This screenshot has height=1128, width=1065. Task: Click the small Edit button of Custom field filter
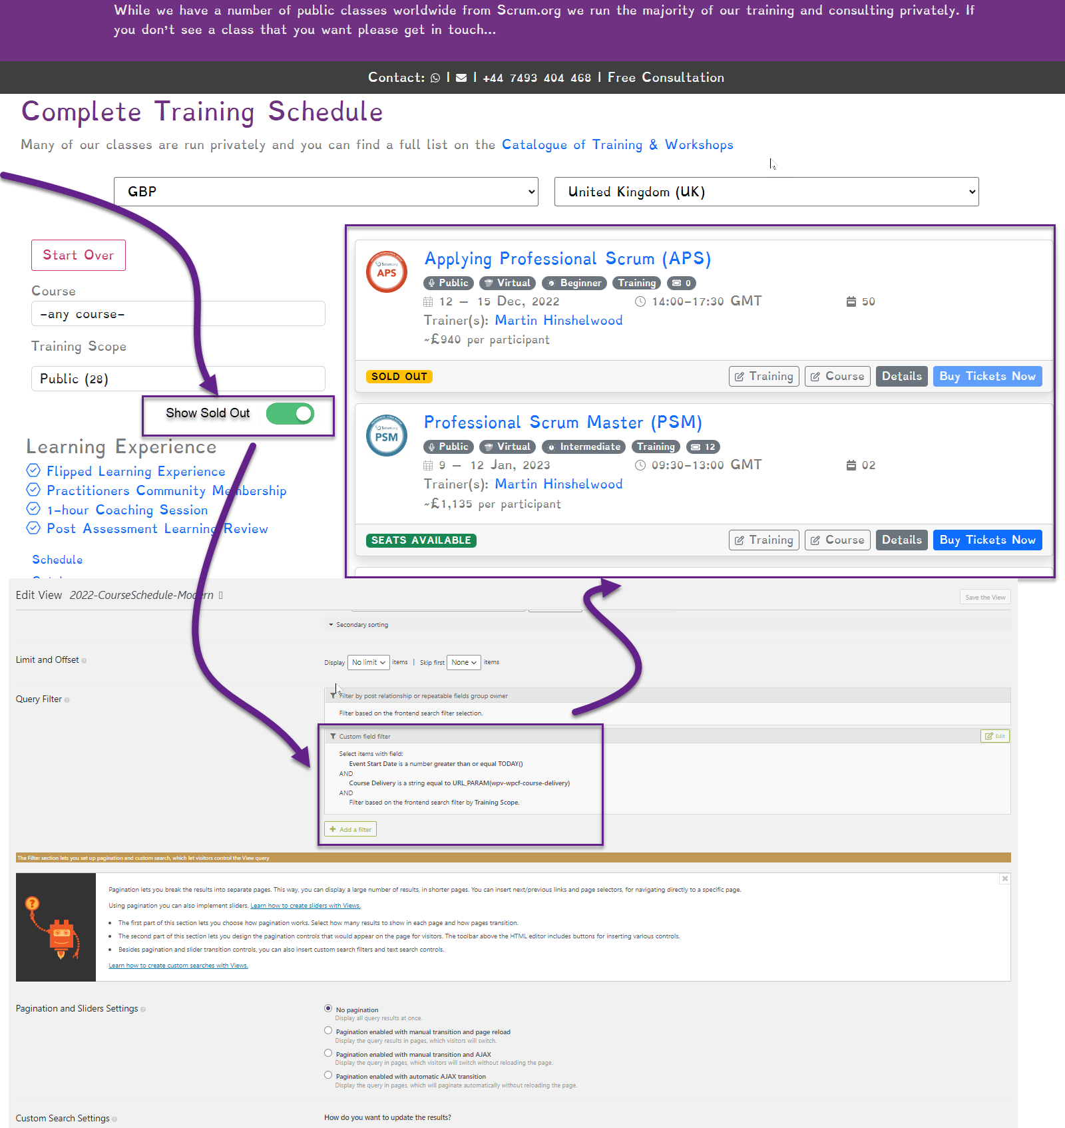(995, 736)
